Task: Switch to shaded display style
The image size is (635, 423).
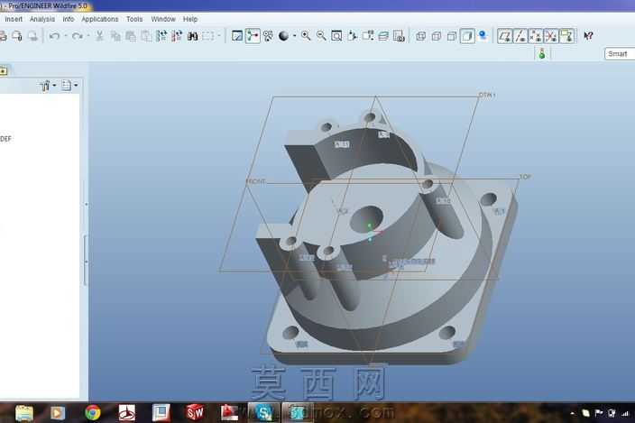Action: [467, 36]
